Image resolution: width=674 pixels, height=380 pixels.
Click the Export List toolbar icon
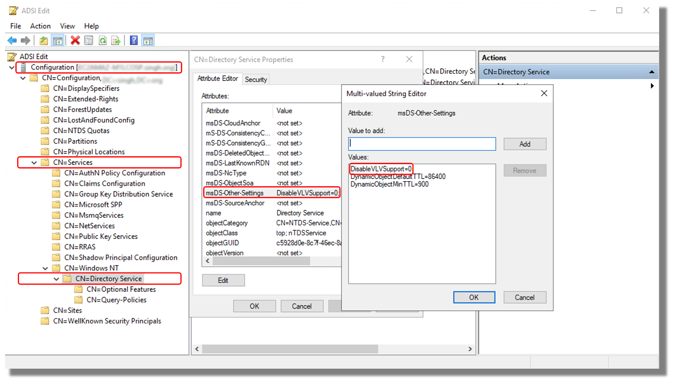pyautogui.click(x=116, y=40)
